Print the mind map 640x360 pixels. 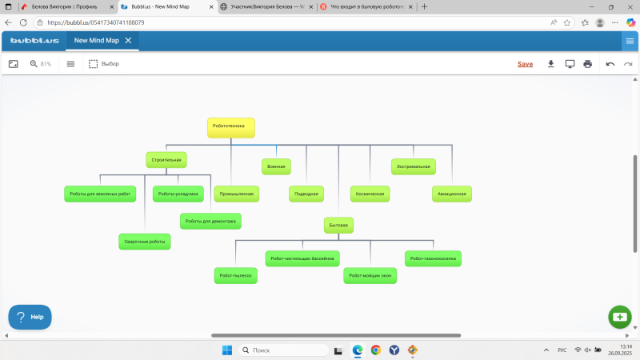point(588,64)
